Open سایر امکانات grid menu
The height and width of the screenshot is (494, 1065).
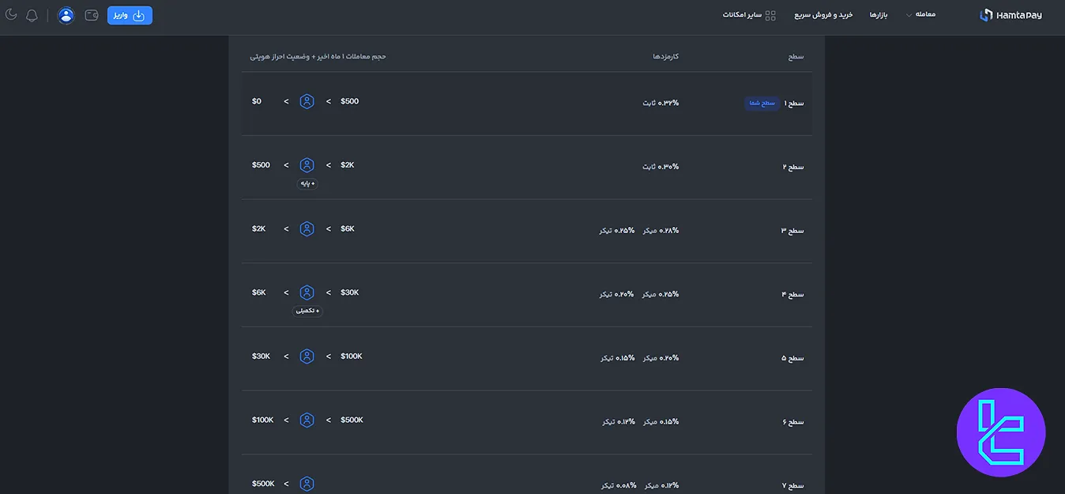coord(749,15)
